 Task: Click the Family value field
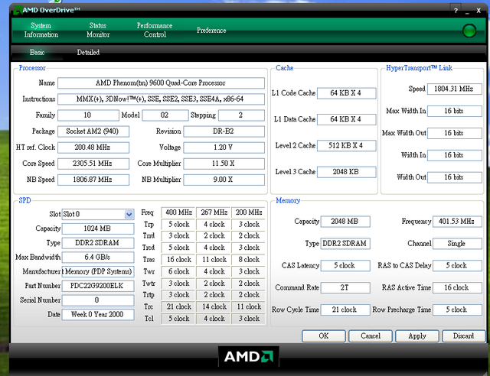click(x=88, y=115)
